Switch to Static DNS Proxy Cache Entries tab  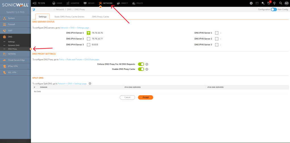[69, 17]
